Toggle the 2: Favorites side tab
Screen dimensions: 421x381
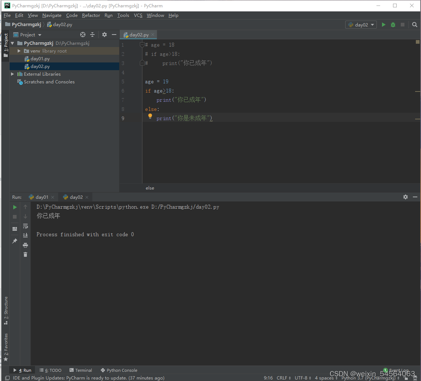tap(6, 347)
